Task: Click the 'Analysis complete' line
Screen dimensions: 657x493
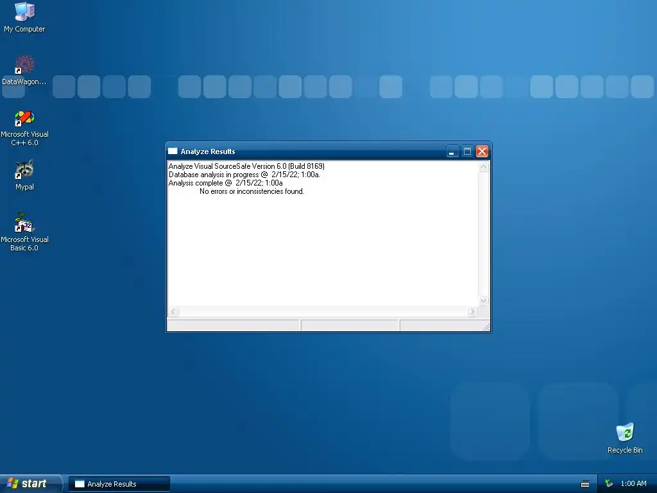Action: 225,183
